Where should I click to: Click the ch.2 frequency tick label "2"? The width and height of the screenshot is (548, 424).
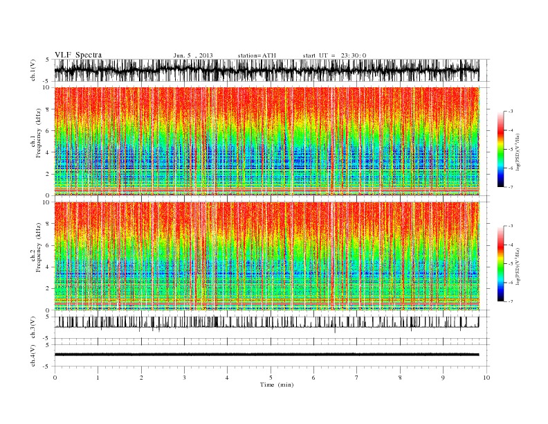point(48,289)
